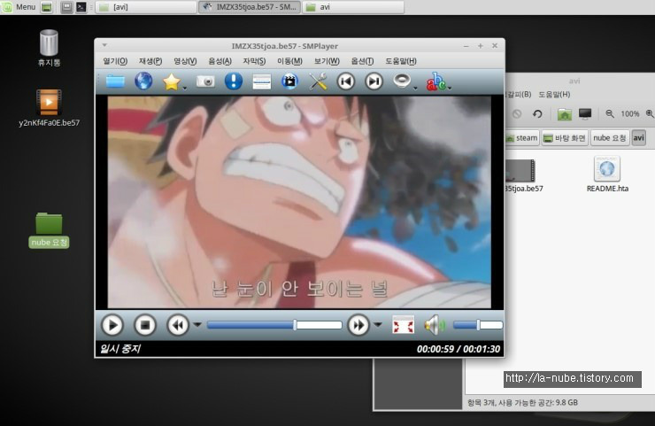Open the rewind options dropdown arrow
The image size is (655, 426).
point(197,324)
